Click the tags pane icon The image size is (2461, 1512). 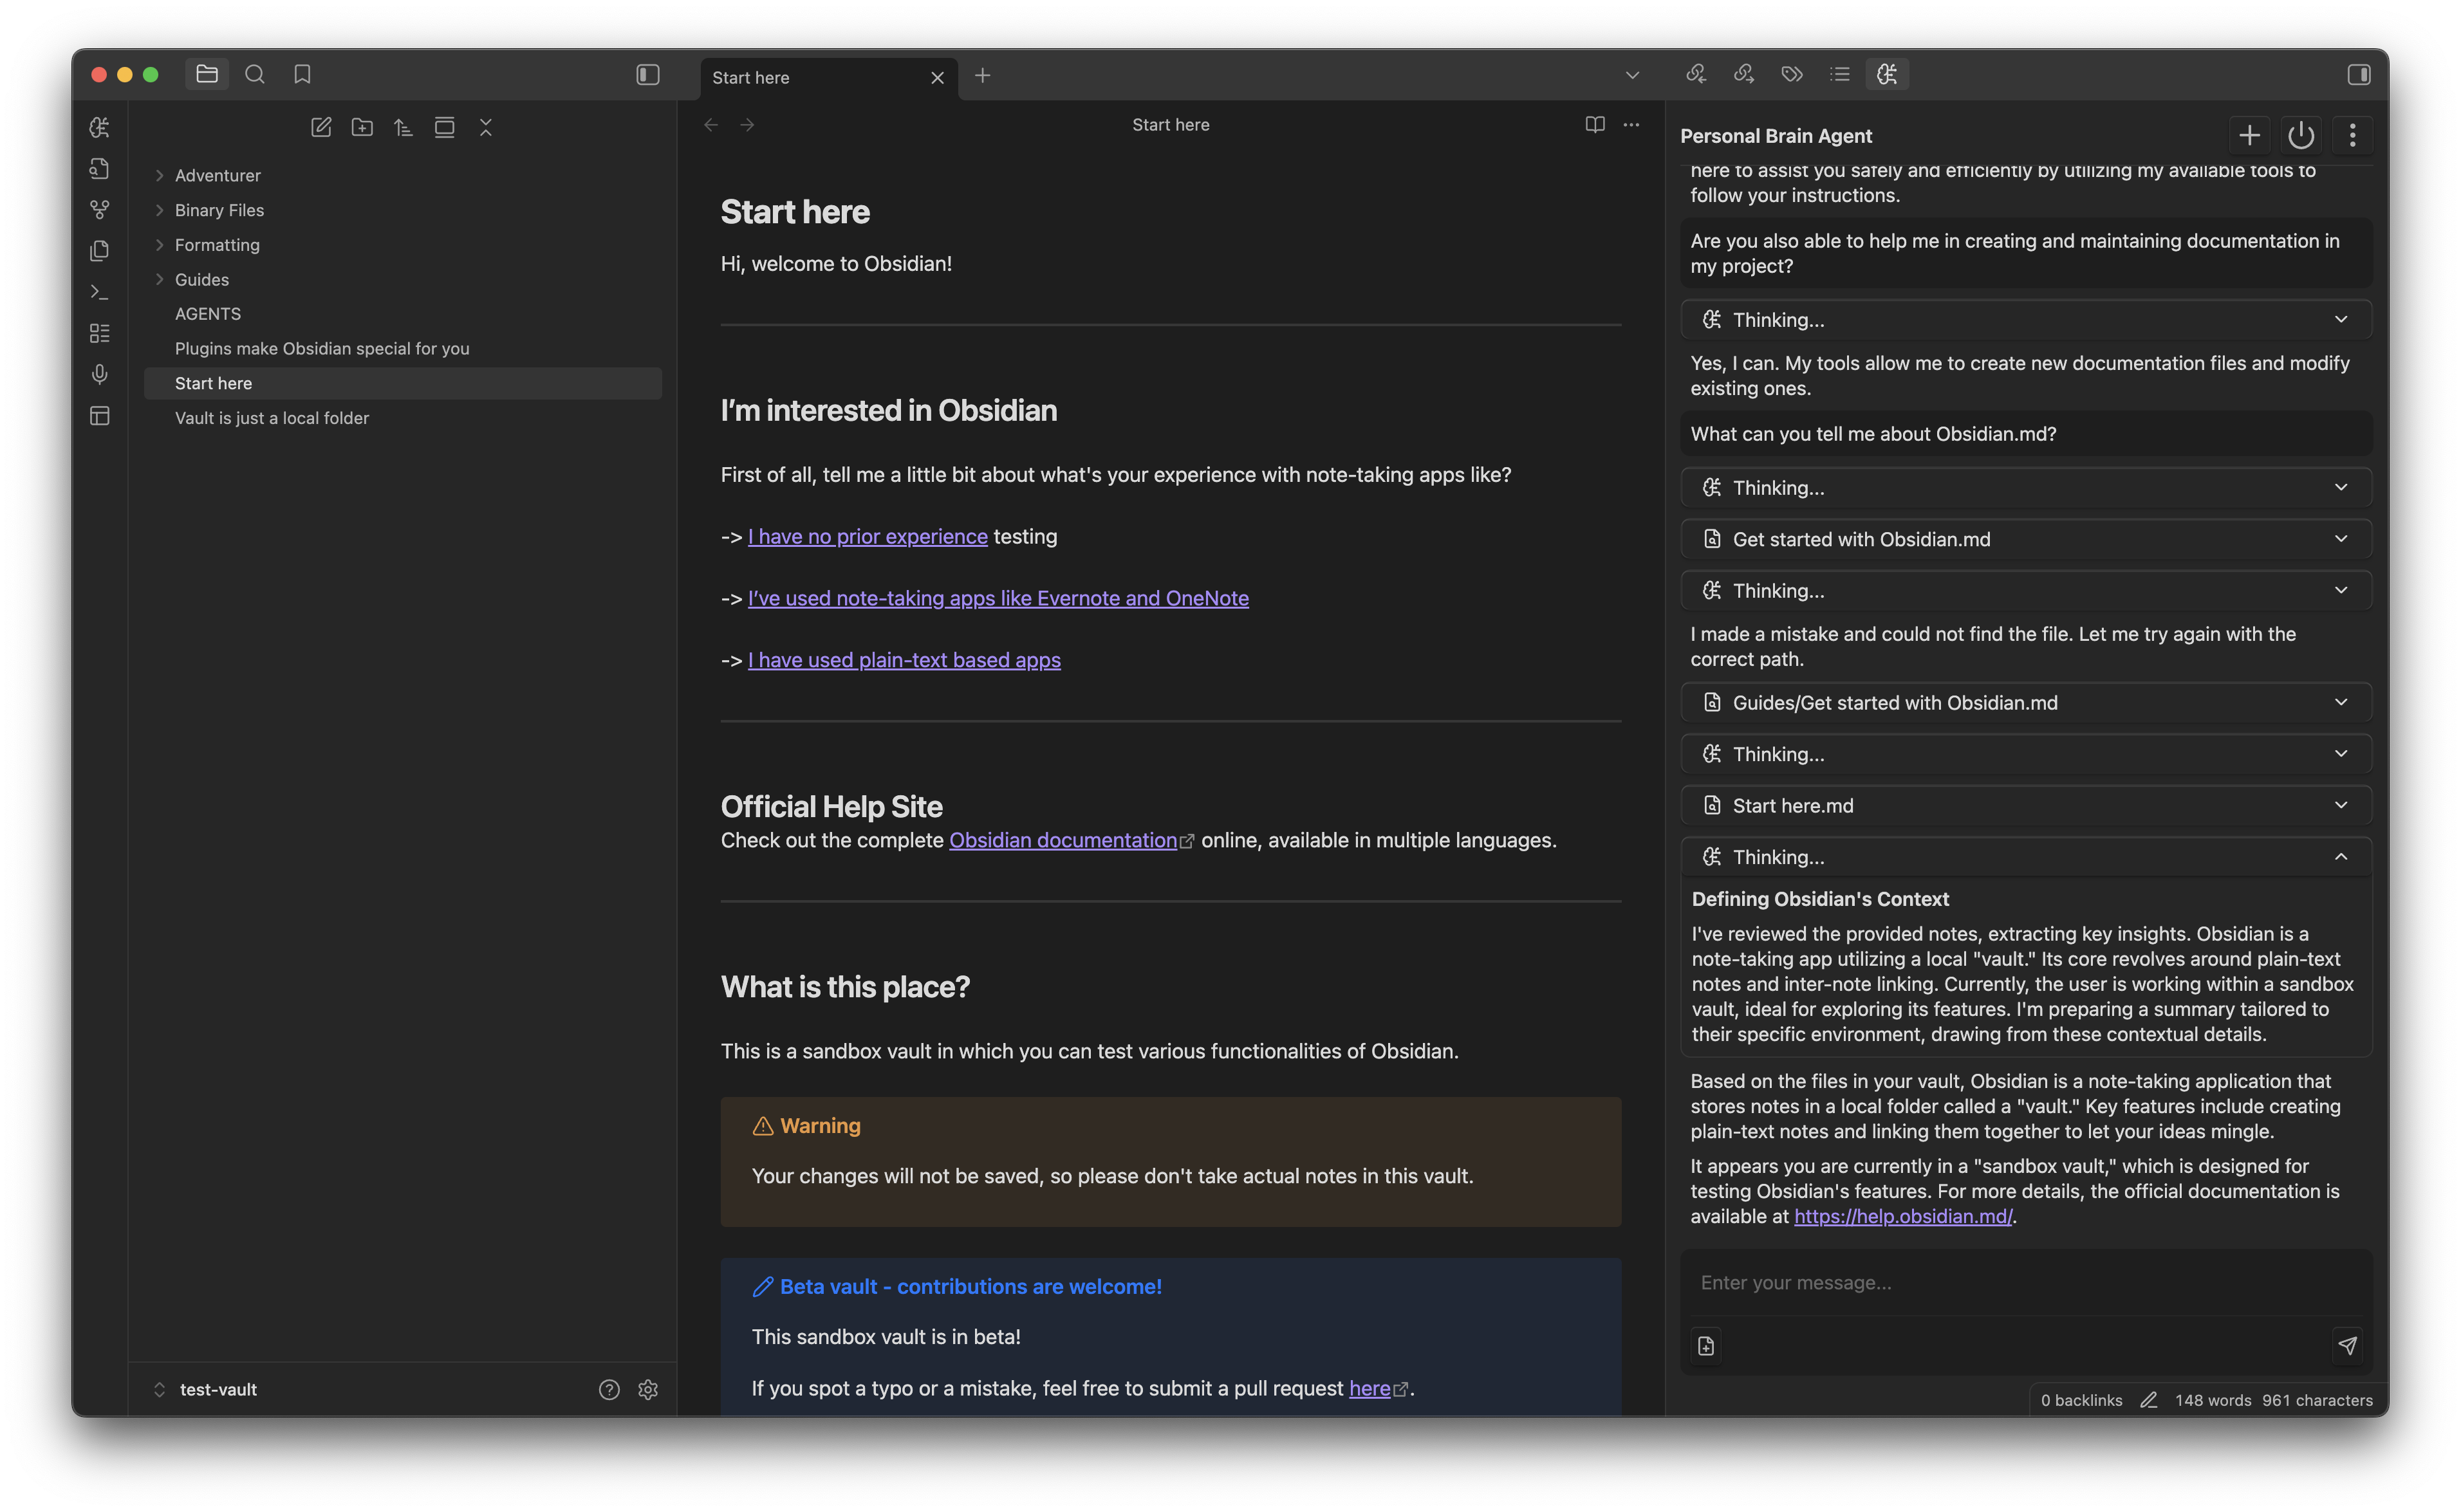pos(1791,74)
